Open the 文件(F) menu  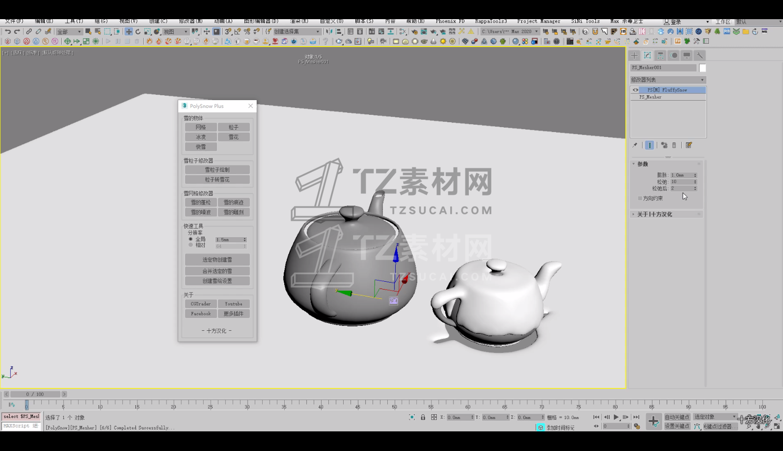14,22
